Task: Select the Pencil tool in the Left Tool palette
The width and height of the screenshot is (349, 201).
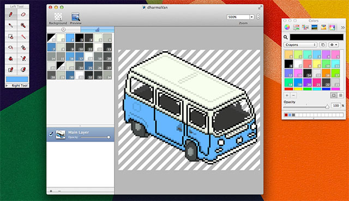Action: (x=11, y=15)
